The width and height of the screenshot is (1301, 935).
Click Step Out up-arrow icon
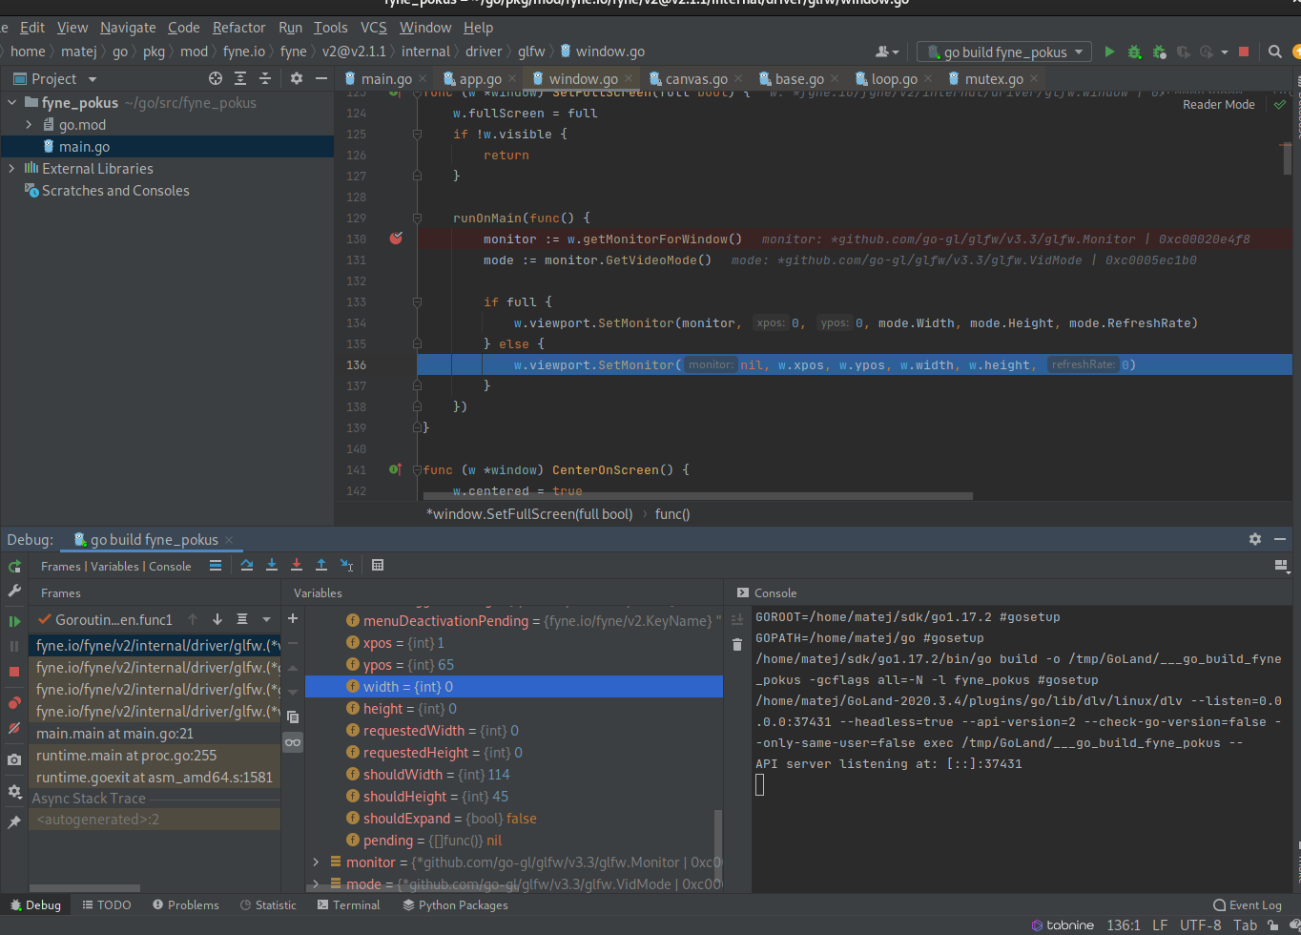click(x=321, y=565)
